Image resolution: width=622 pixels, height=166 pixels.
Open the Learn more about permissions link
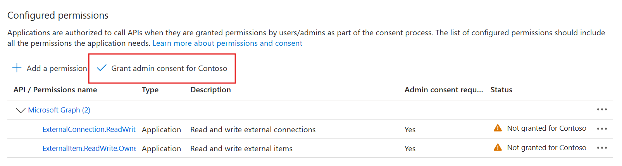227,43
